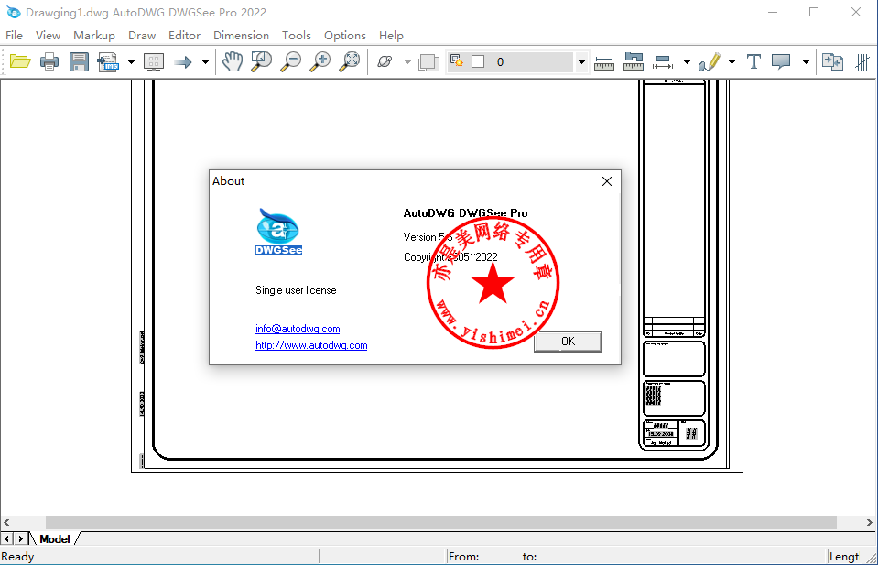Click the "Lengt" status bar entry
This screenshot has height=565, width=878.
(843, 557)
